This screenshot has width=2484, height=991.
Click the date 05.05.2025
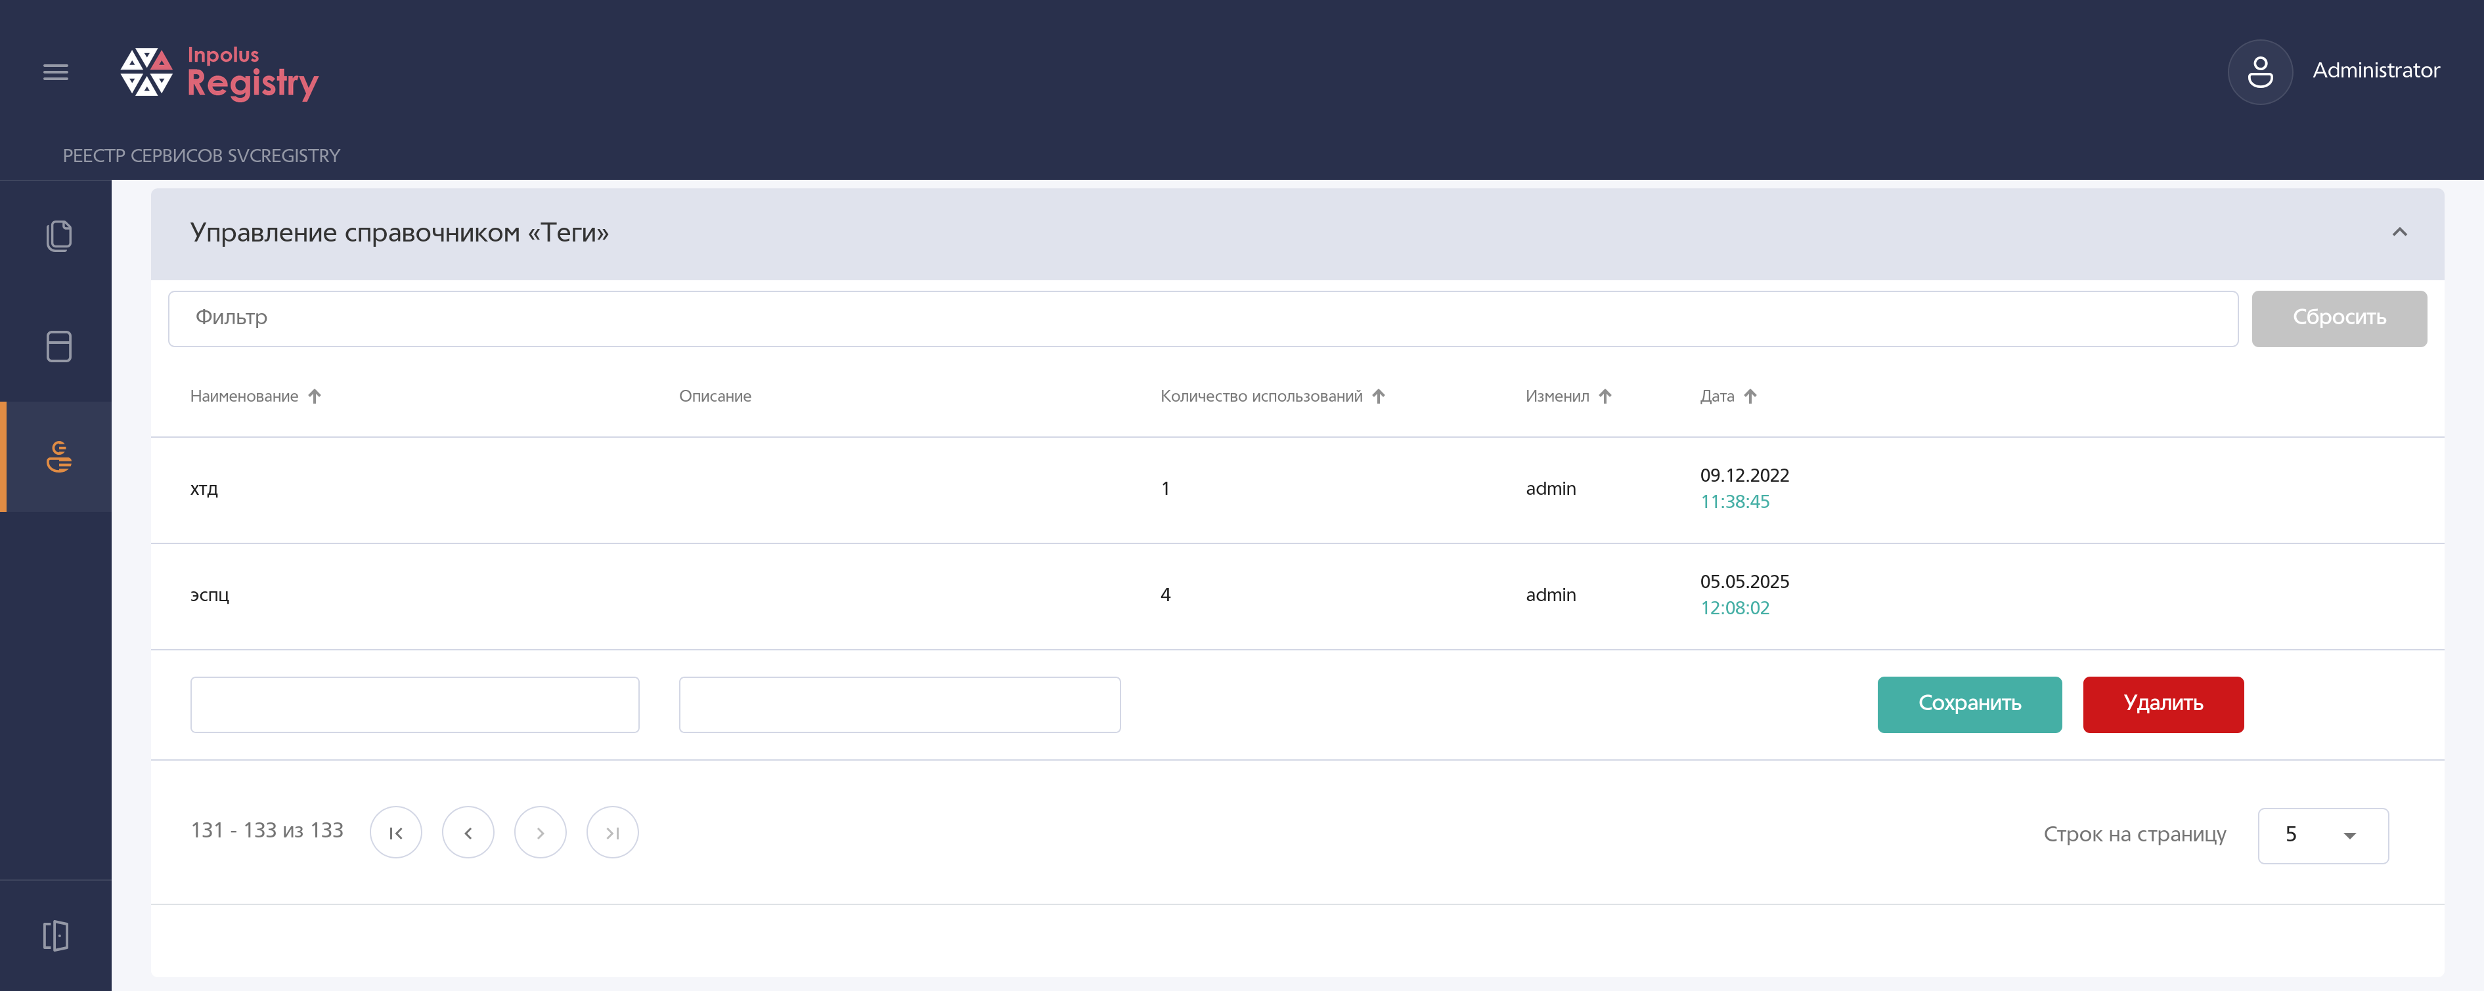pyautogui.click(x=1744, y=581)
